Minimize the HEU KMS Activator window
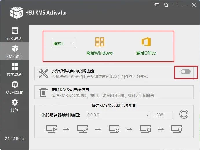Viewport: 200px width, 150px height. click(x=185, y=5)
